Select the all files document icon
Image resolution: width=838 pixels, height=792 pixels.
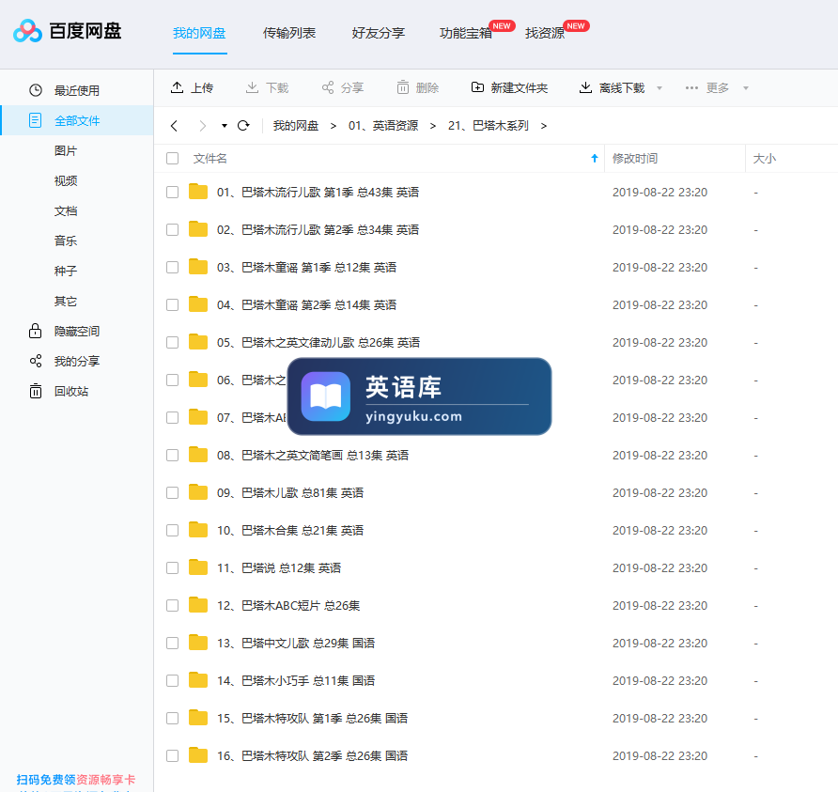click(36, 120)
